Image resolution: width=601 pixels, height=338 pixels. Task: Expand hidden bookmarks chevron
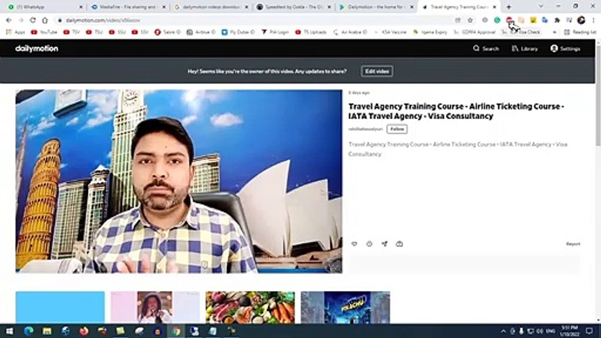tap(555, 32)
